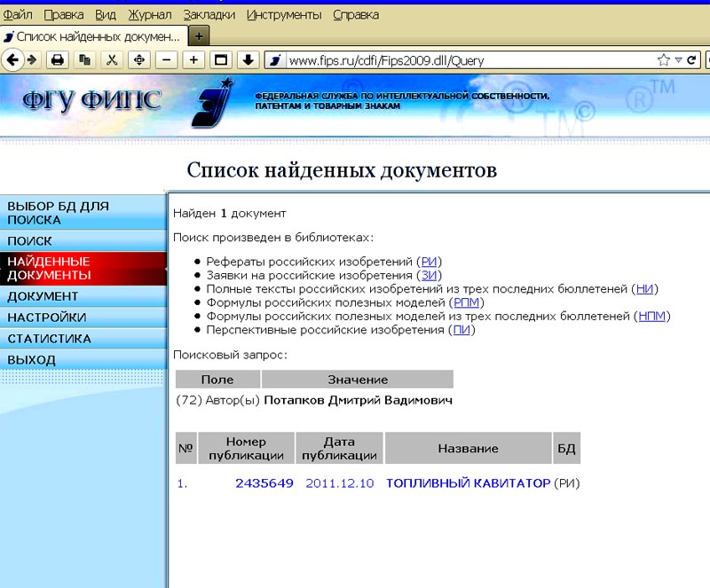Select the 'Список найденных докумен...' tab

pyautogui.click(x=94, y=36)
